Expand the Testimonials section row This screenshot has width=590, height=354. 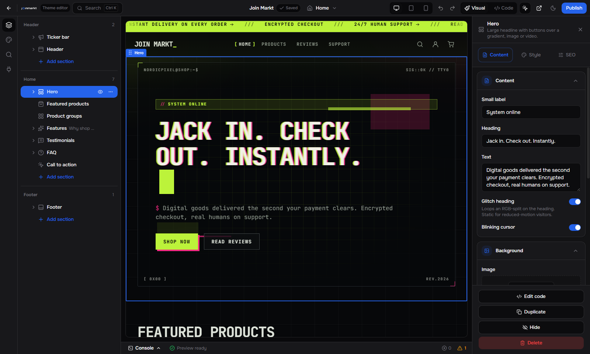pos(34,140)
